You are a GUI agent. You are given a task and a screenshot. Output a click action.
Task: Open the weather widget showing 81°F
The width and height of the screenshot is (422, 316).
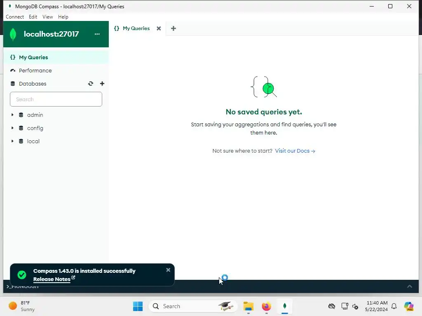(21, 306)
